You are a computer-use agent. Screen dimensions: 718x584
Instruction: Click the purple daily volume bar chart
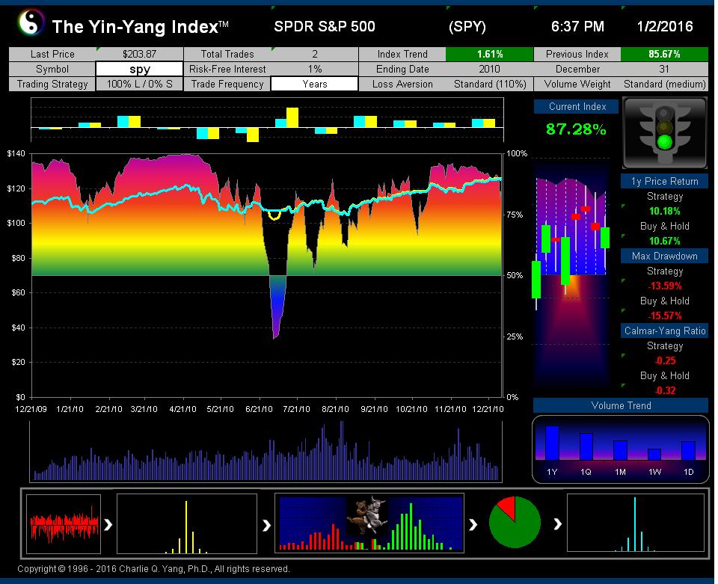point(266,451)
